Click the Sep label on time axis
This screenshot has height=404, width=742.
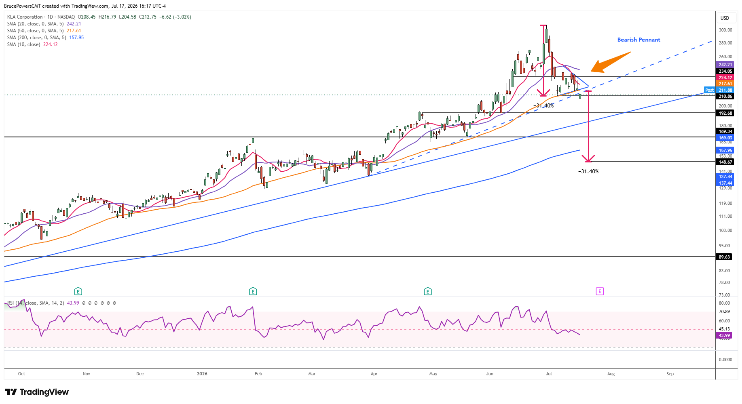pos(670,374)
